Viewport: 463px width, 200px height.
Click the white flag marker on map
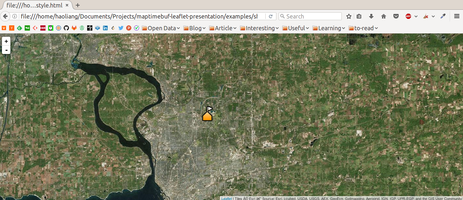coord(210,109)
